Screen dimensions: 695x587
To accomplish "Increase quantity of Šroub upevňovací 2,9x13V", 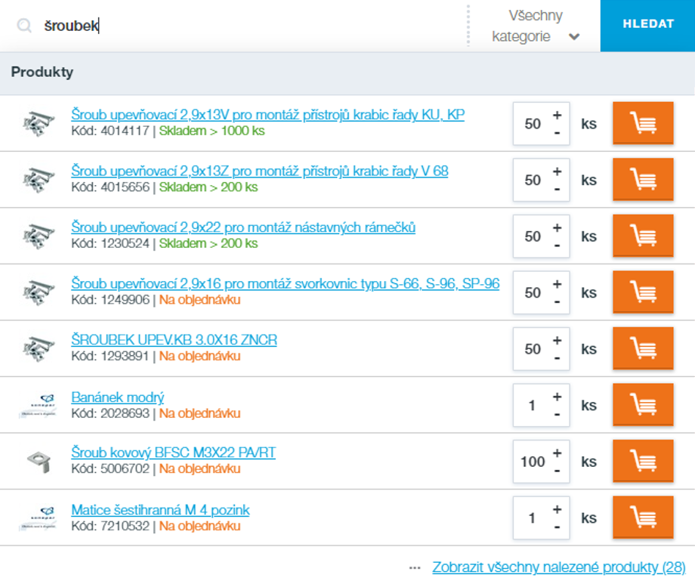I will 557,116.
